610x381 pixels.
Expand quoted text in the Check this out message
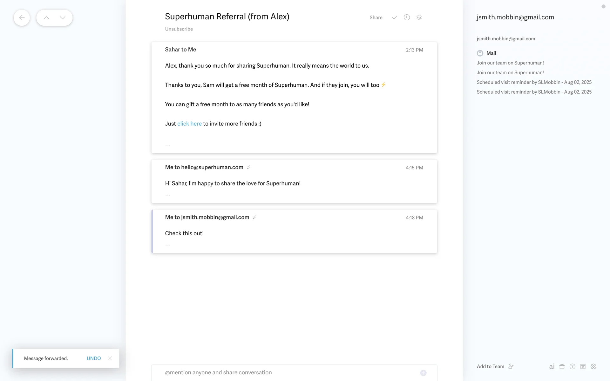point(168,245)
